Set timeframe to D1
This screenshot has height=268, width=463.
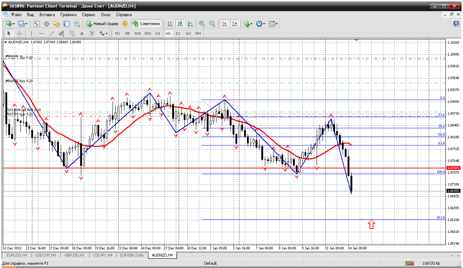[x=178, y=33]
